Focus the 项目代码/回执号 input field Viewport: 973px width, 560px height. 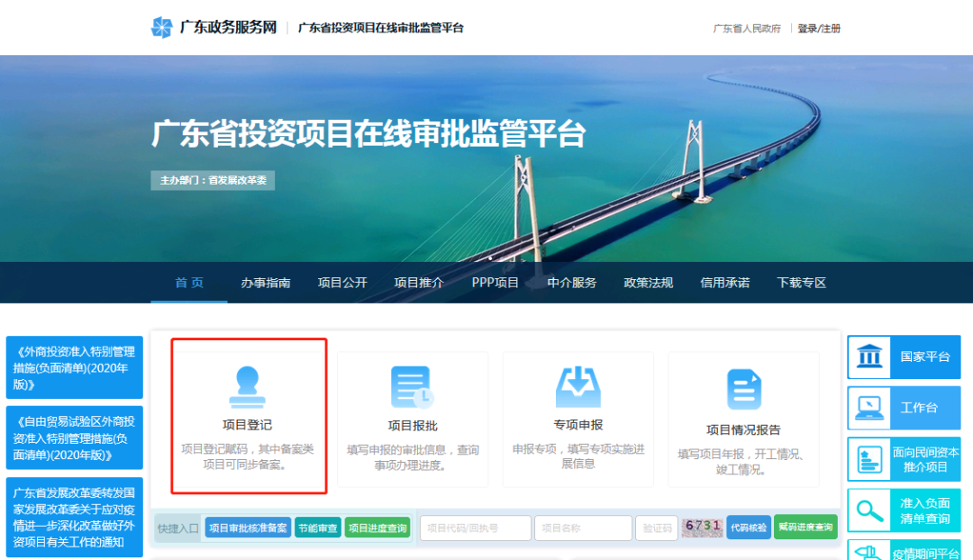[x=475, y=528]
